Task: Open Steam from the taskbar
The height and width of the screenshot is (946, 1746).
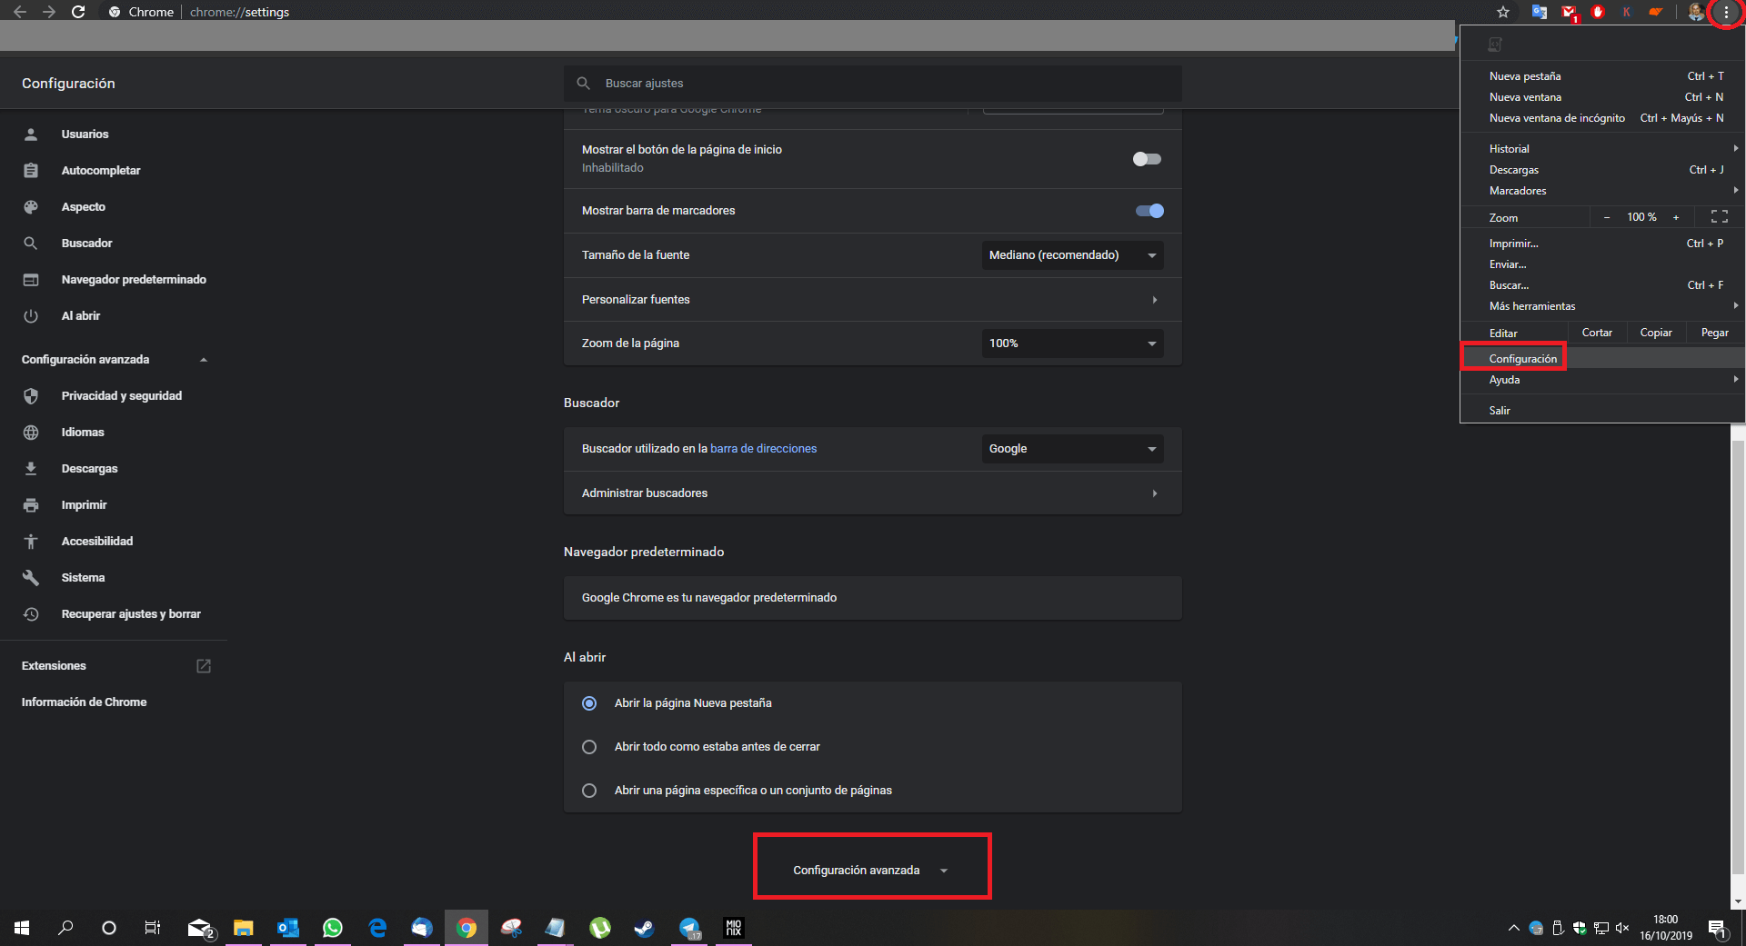Action: (645, 928)
